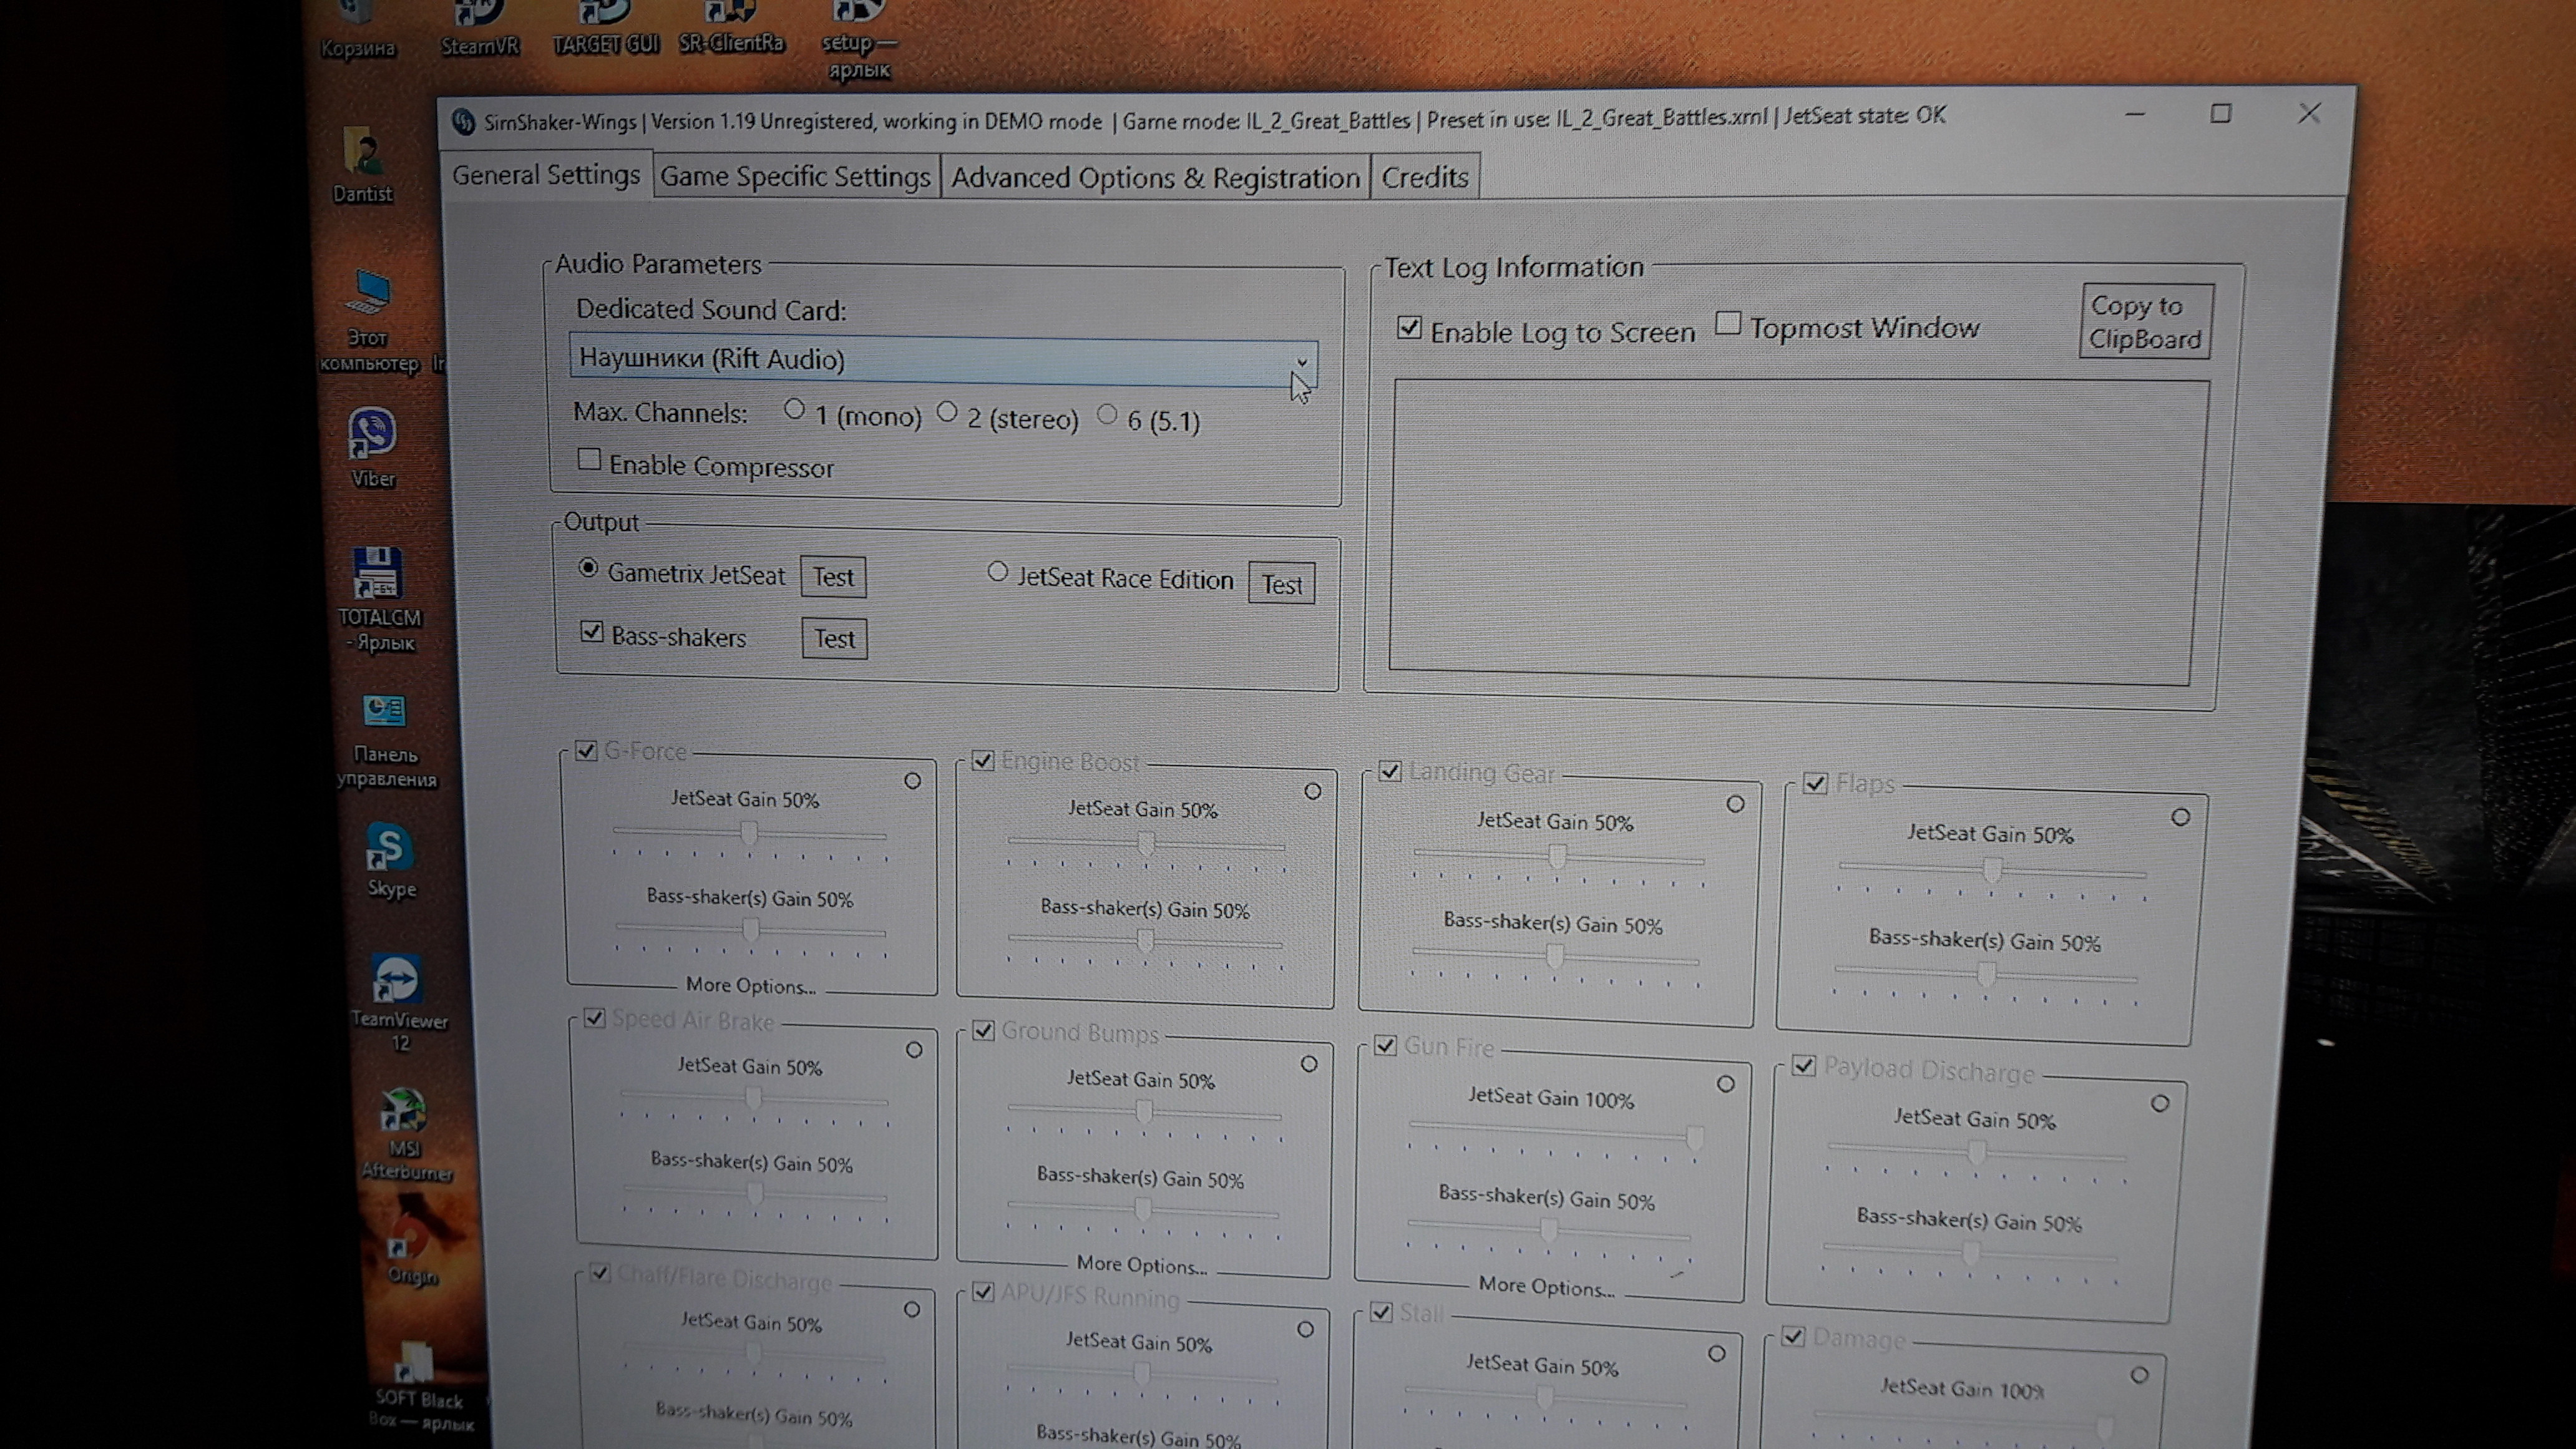Open More Options under Gun Fire
Image resolution: width=2576 pixels, height=1449 pixels.
pos(1547,1287)
